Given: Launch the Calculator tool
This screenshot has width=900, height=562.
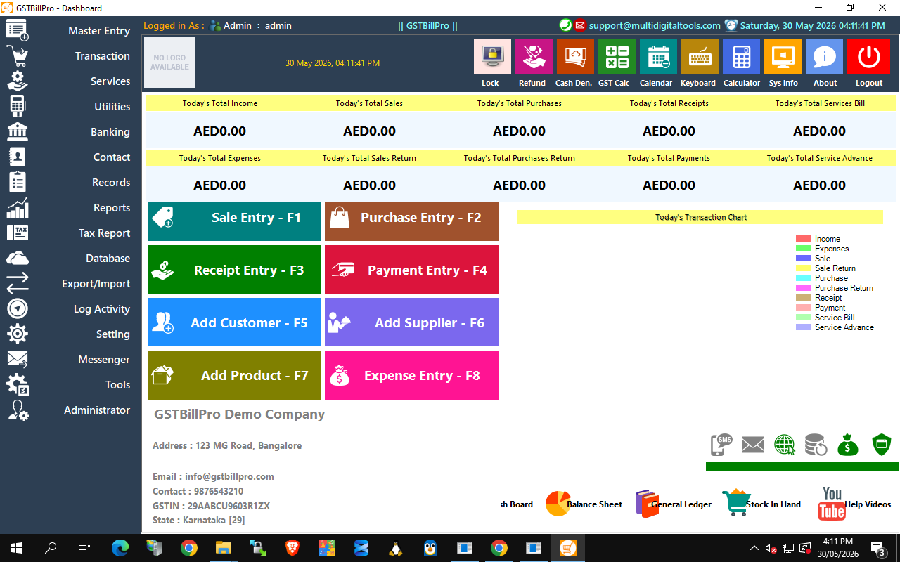Looking at the screenshot, I should click(741, 57).
